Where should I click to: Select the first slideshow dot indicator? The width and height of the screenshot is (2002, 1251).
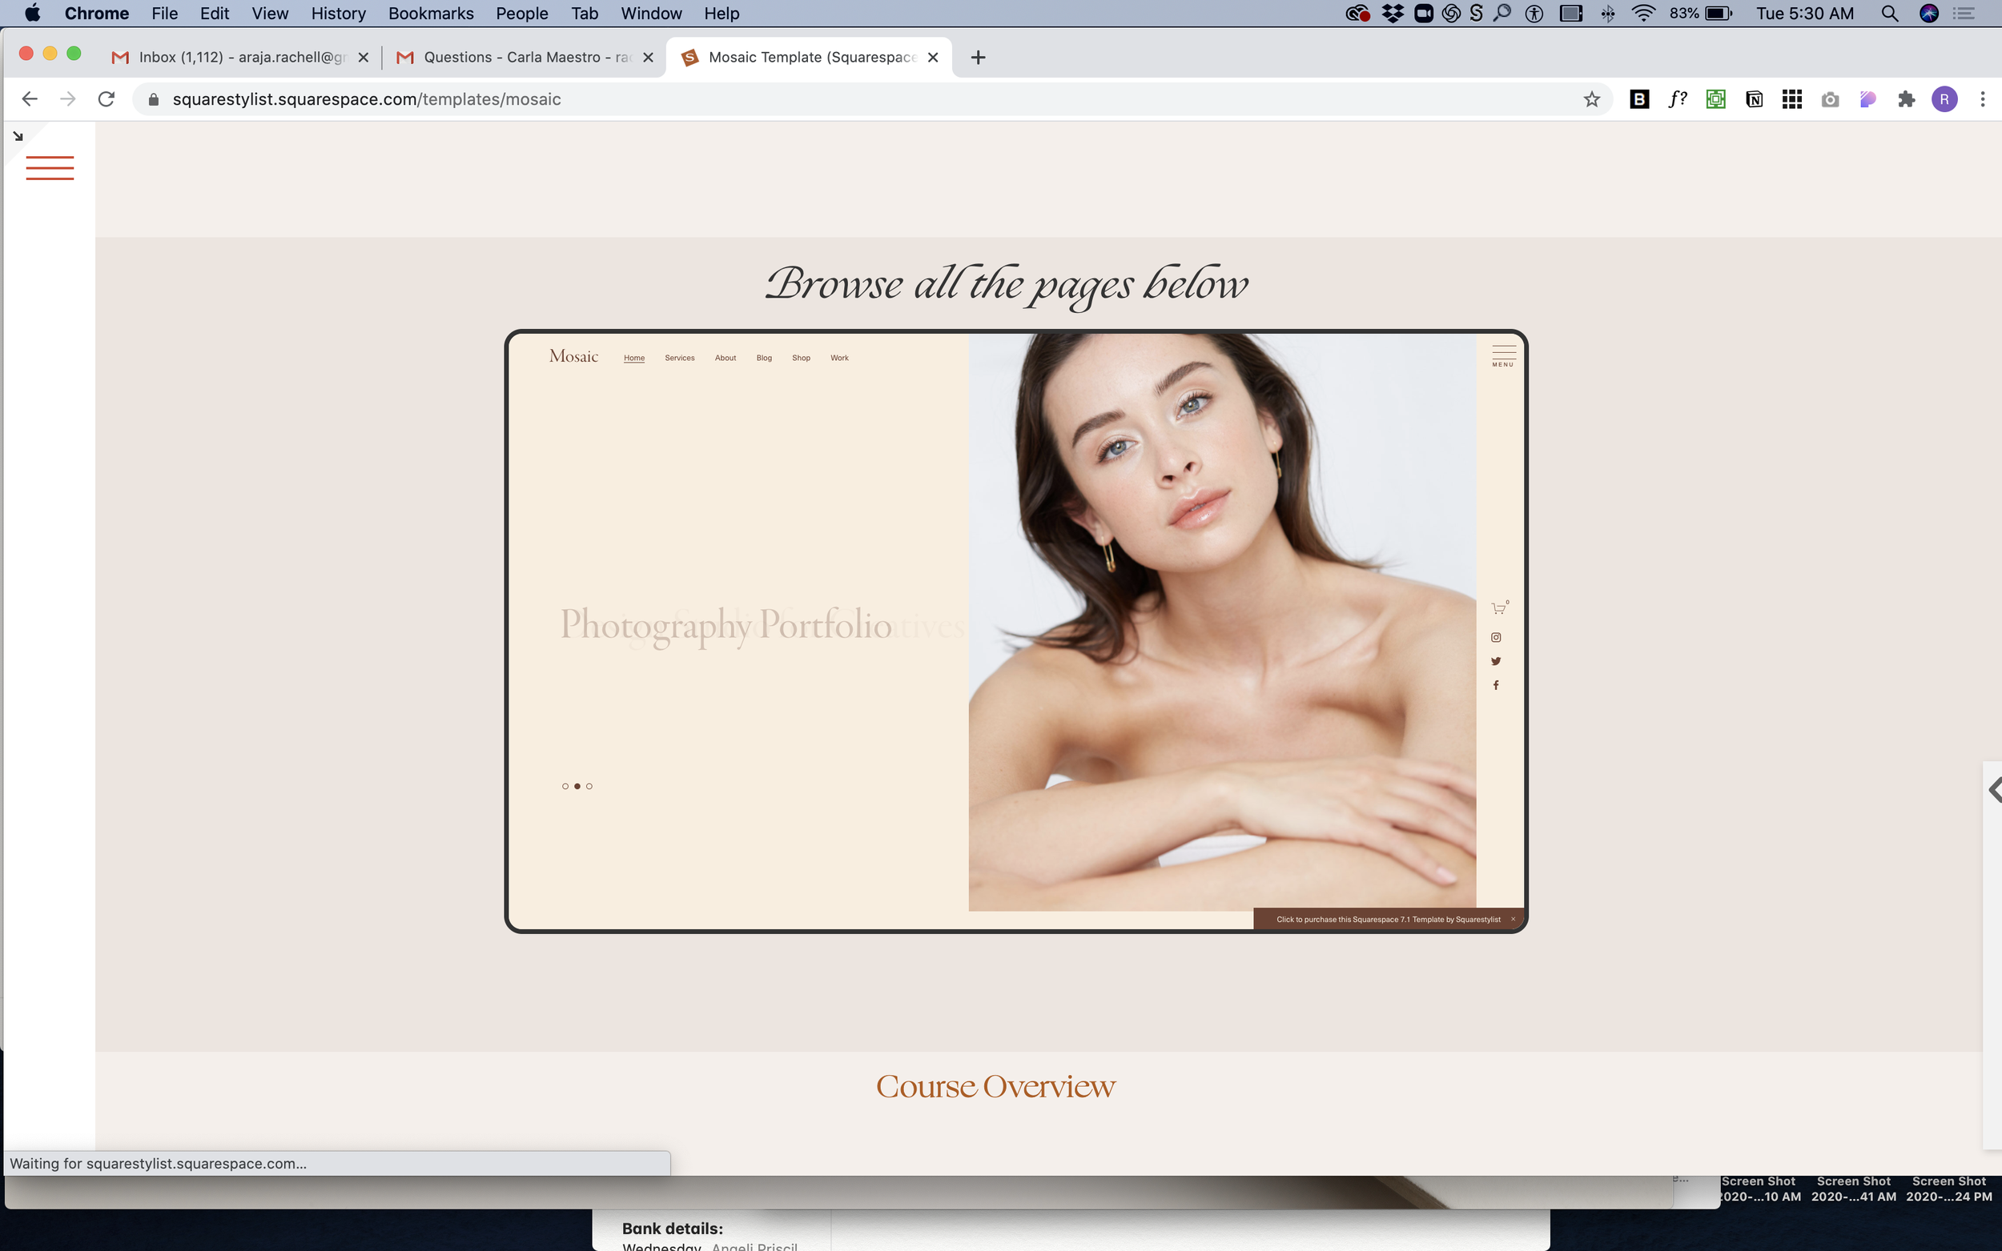pyautogui.click(x=565, y=786)
